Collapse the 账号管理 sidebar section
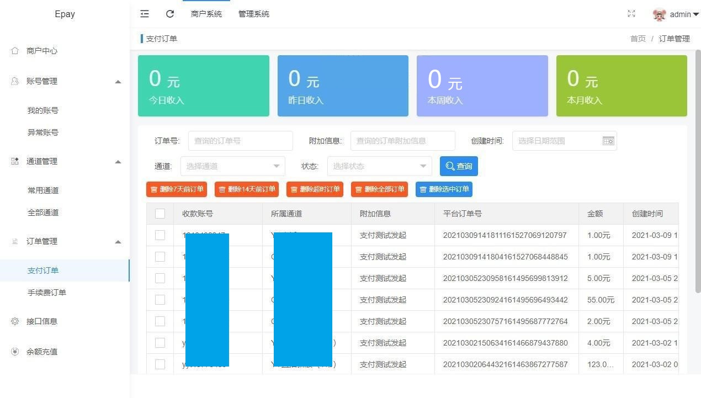Screen dimensions: 701x398 click(118, 82)
